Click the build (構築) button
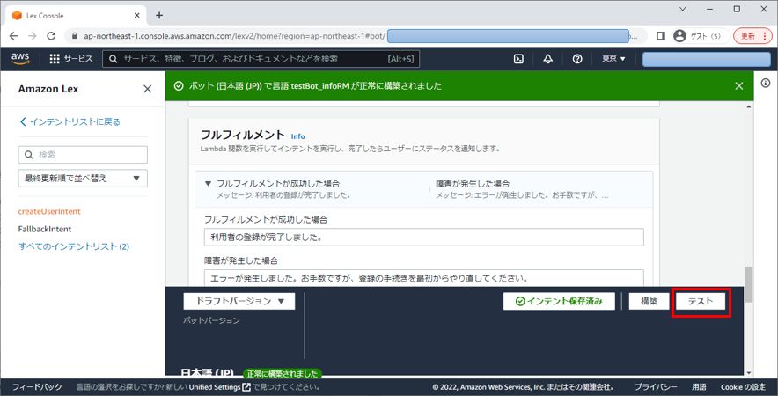This screenshot has height=396, width=778. tap(649, 301)
